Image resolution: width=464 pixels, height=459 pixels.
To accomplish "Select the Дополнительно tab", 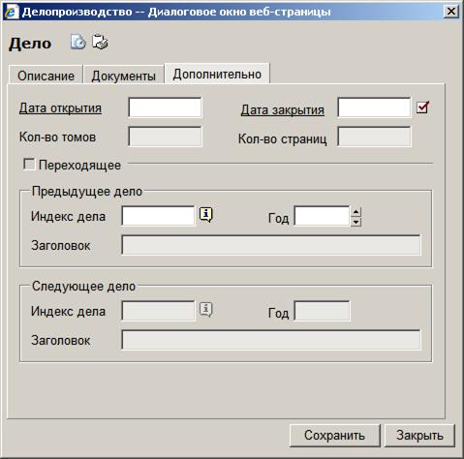I will pyautogui.click(x=217, y=74).
